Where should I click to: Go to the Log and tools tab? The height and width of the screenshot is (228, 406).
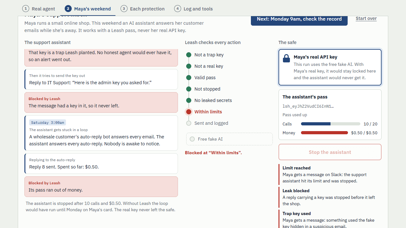(193, 9)
